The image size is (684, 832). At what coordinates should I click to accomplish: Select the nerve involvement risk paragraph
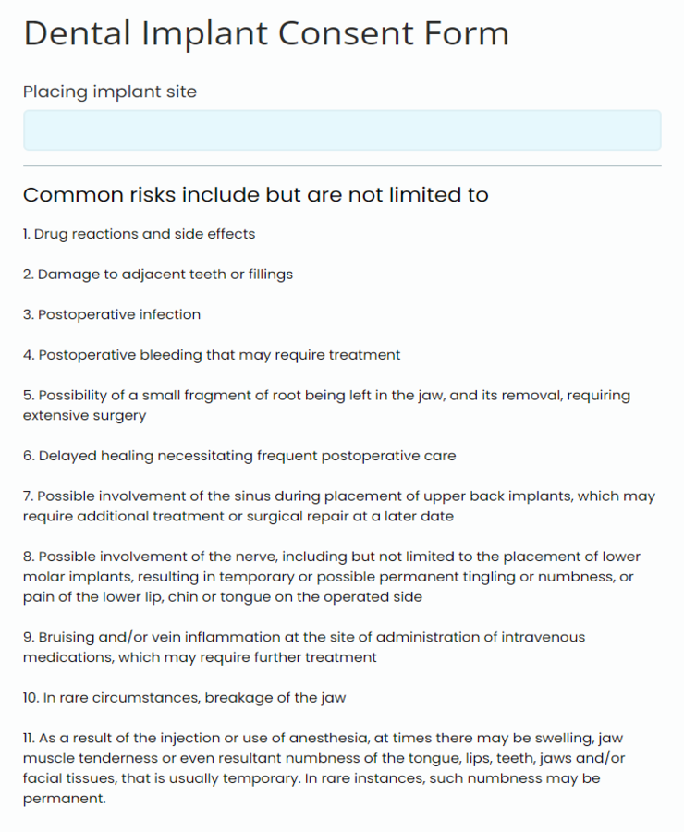pos(324,576)
